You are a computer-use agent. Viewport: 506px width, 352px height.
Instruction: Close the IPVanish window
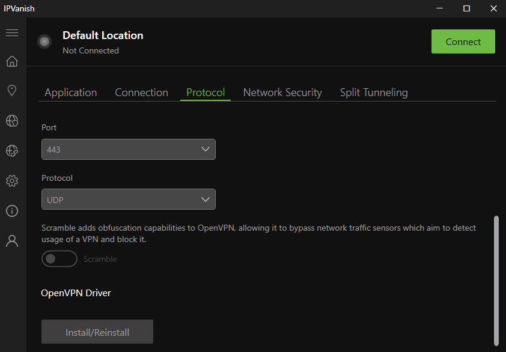point(493,8)
